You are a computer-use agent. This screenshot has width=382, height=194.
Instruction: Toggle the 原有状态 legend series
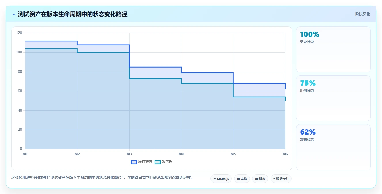click(x=142, y=162)
